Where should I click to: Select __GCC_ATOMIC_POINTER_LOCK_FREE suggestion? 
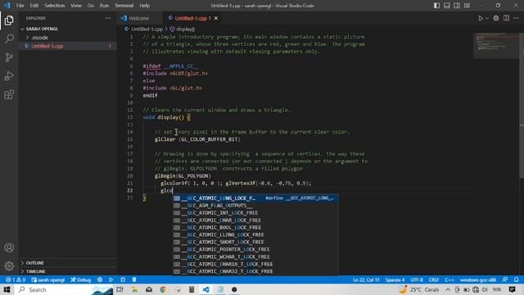click(x=255, y=249)
